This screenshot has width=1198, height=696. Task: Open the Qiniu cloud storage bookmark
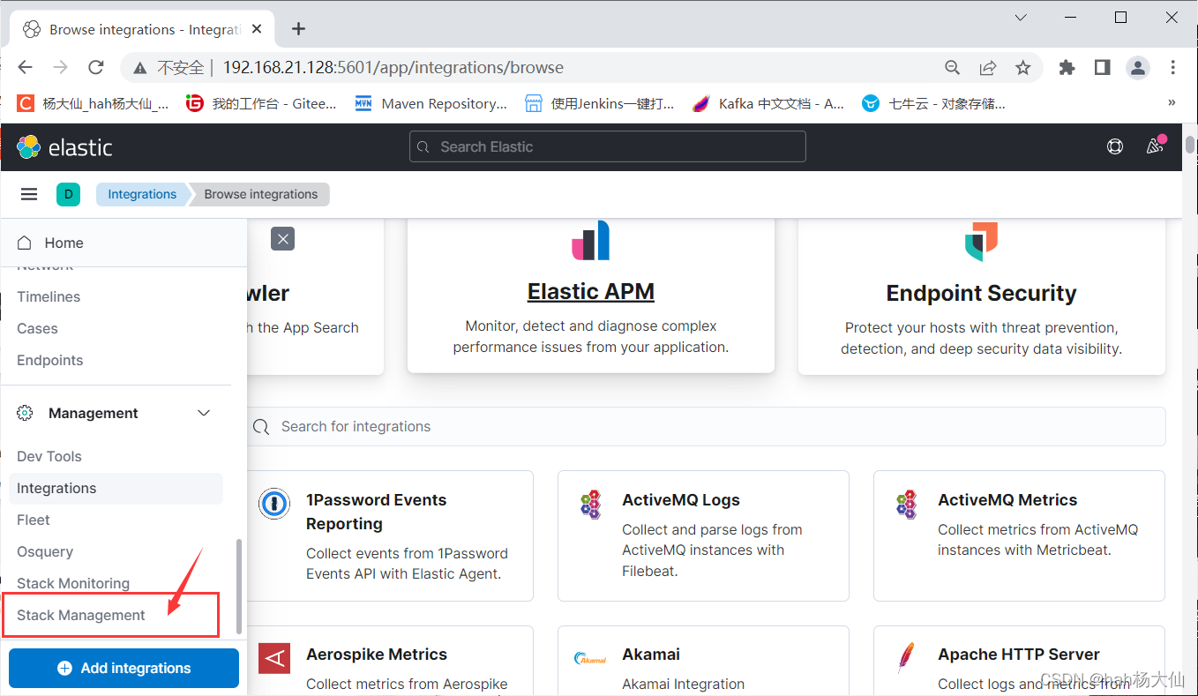coord(933,103)
